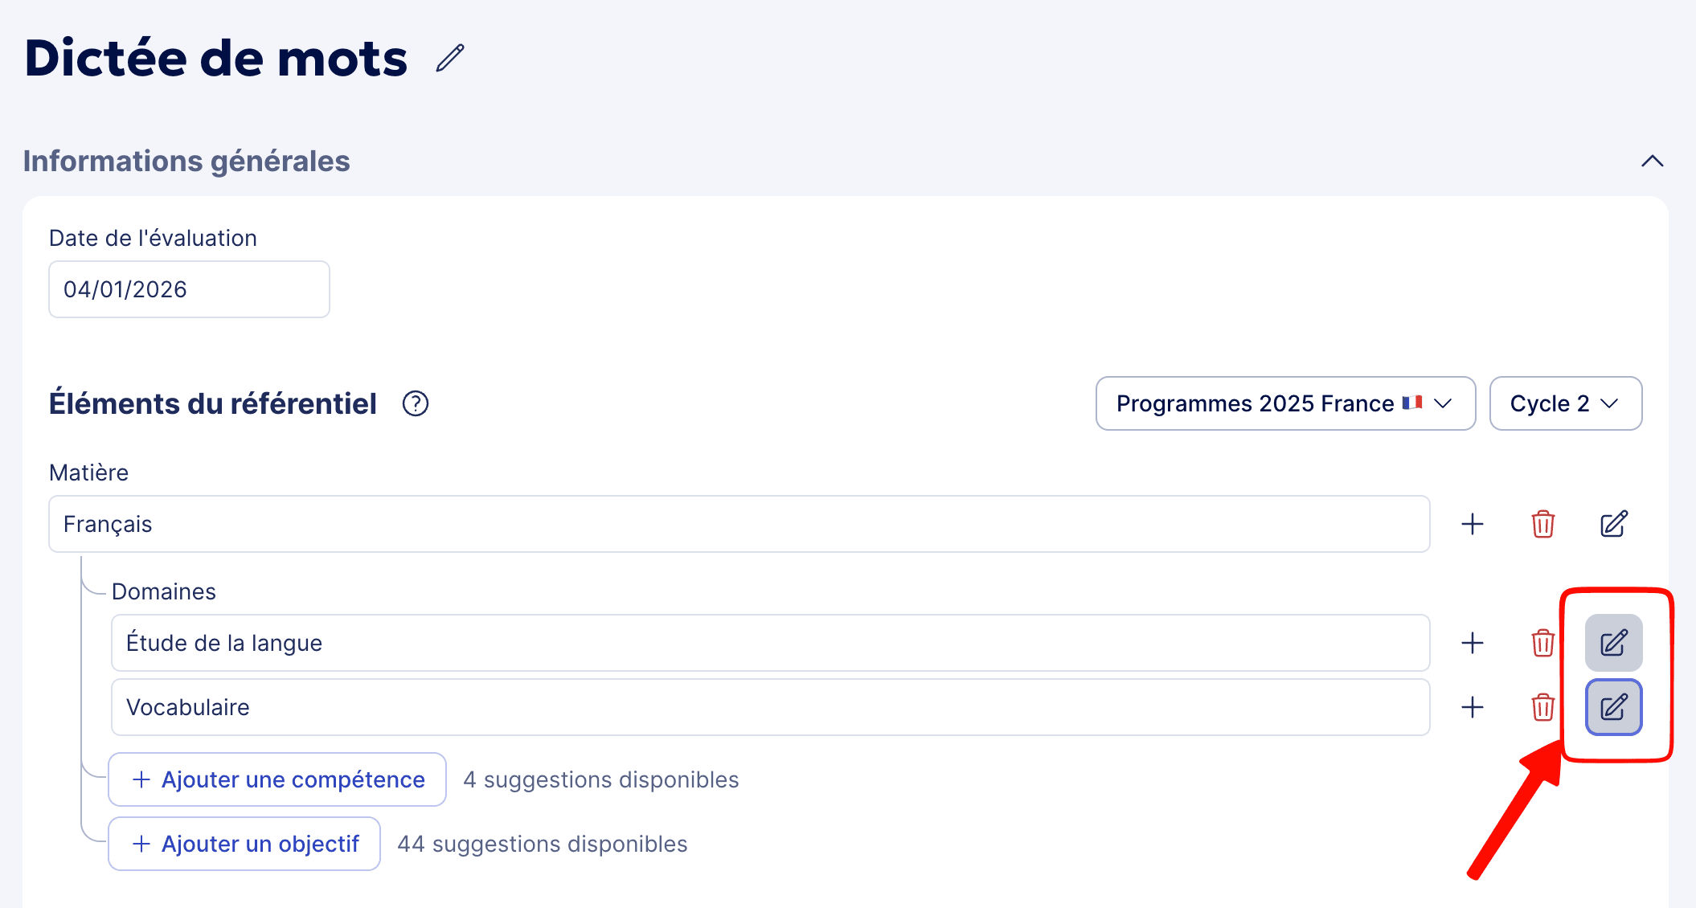Edit the Français matière row
1696x908 pixels.
(x=1613, y=524)
